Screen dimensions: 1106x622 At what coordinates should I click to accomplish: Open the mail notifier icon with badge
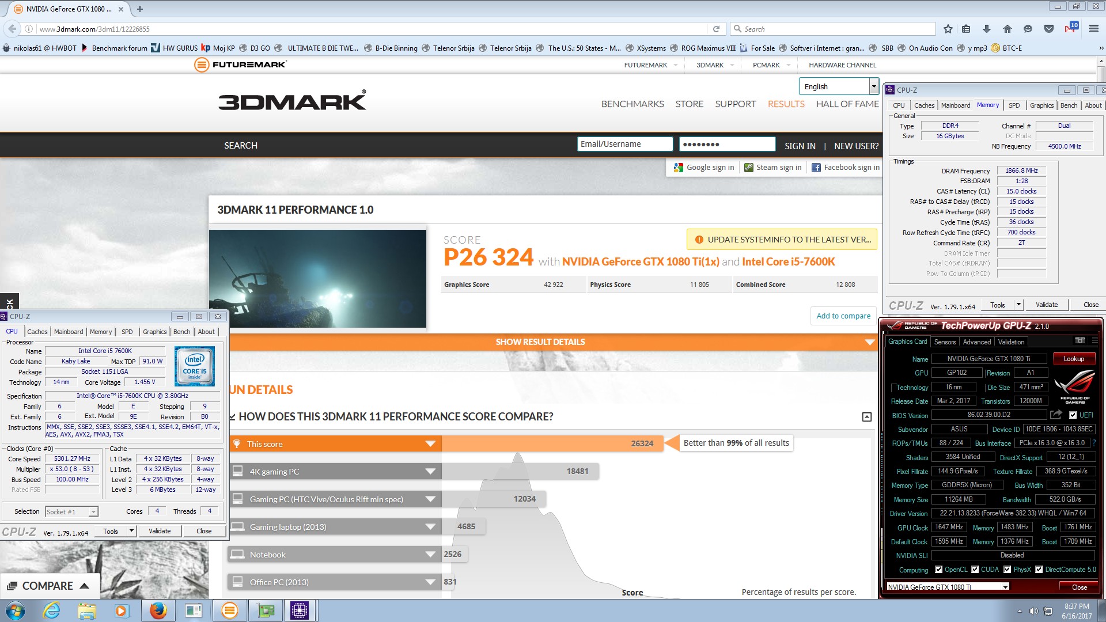[x=1071, y=28]
